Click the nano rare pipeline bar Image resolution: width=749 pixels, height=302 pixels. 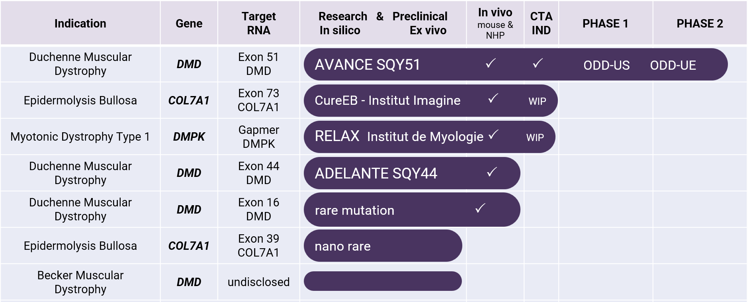[x=383, y=246]
